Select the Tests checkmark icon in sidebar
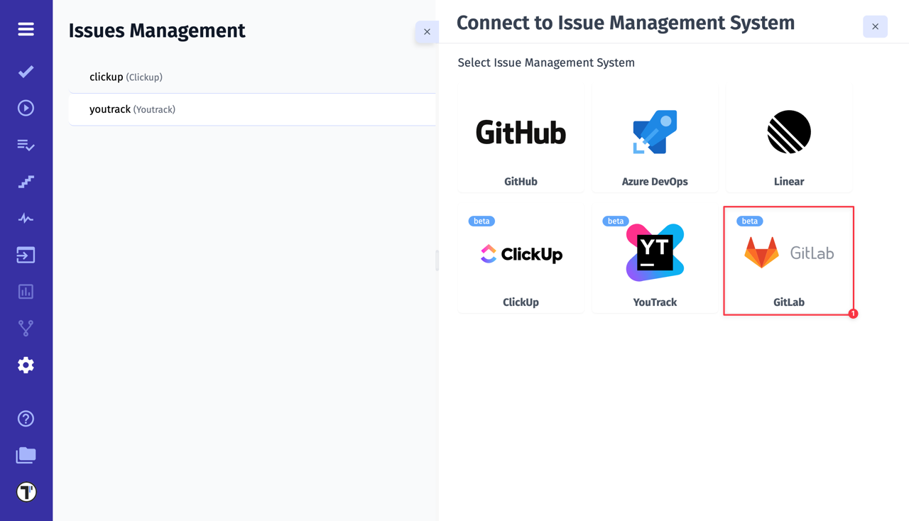Viewport: 909px width, 521px height. coord(26,72)
